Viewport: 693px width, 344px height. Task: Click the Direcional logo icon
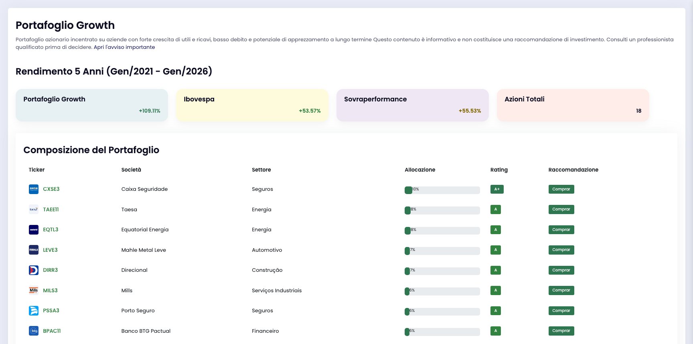pyautogui.click(x=34, y=270)
